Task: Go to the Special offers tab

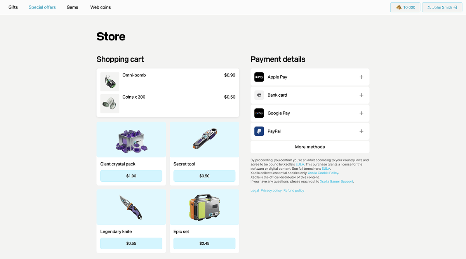Action: [42, 7]
